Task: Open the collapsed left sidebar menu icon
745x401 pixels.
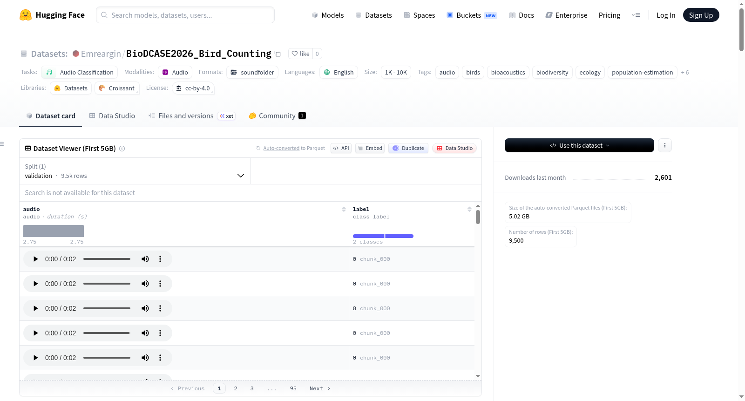Action: [x=2, y=144]
